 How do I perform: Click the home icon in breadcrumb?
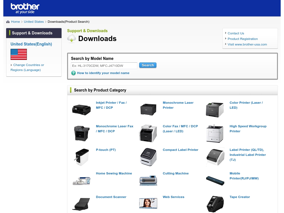(8, 22)
